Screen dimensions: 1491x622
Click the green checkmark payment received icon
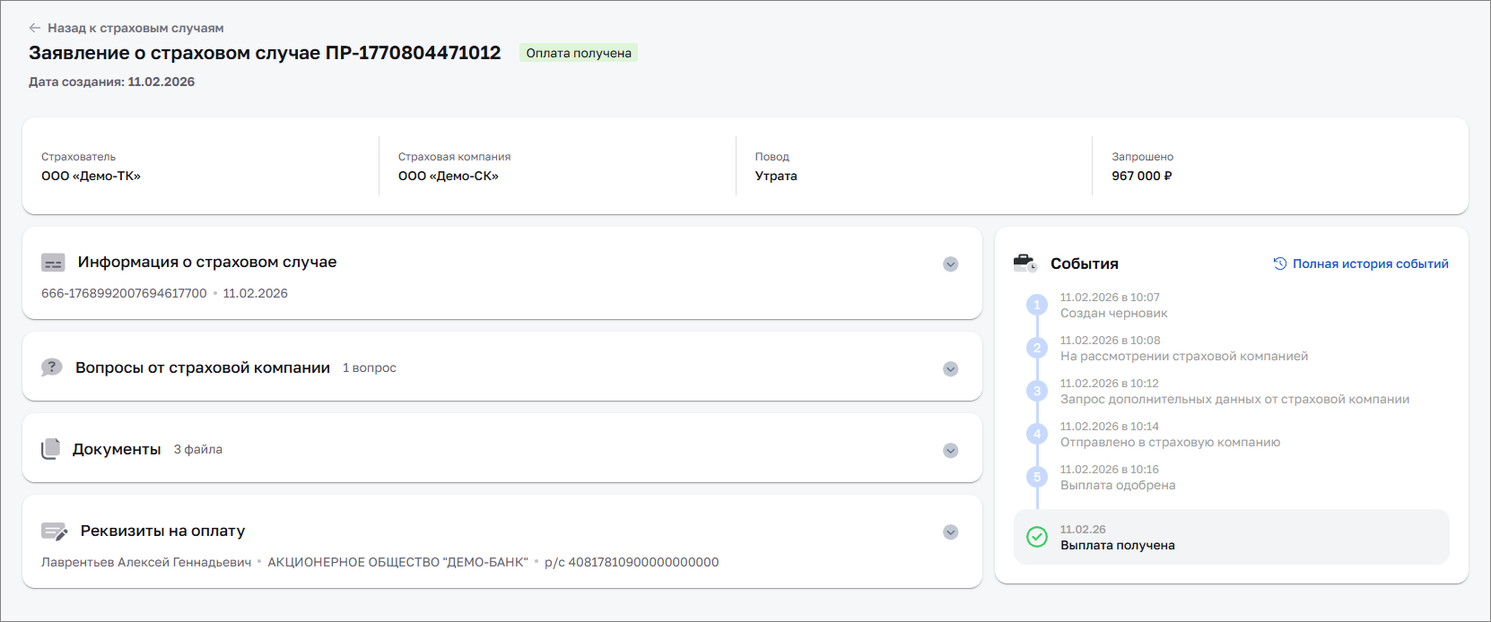[1037, 537]
